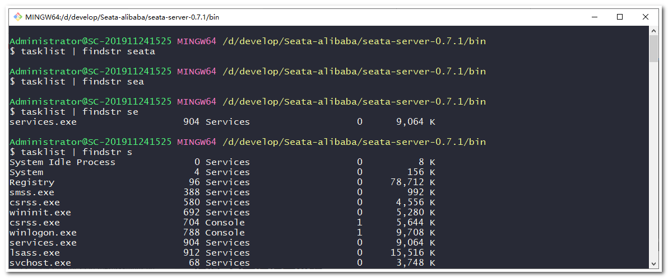Click memory value 3,748 K

tap(416, 263)
